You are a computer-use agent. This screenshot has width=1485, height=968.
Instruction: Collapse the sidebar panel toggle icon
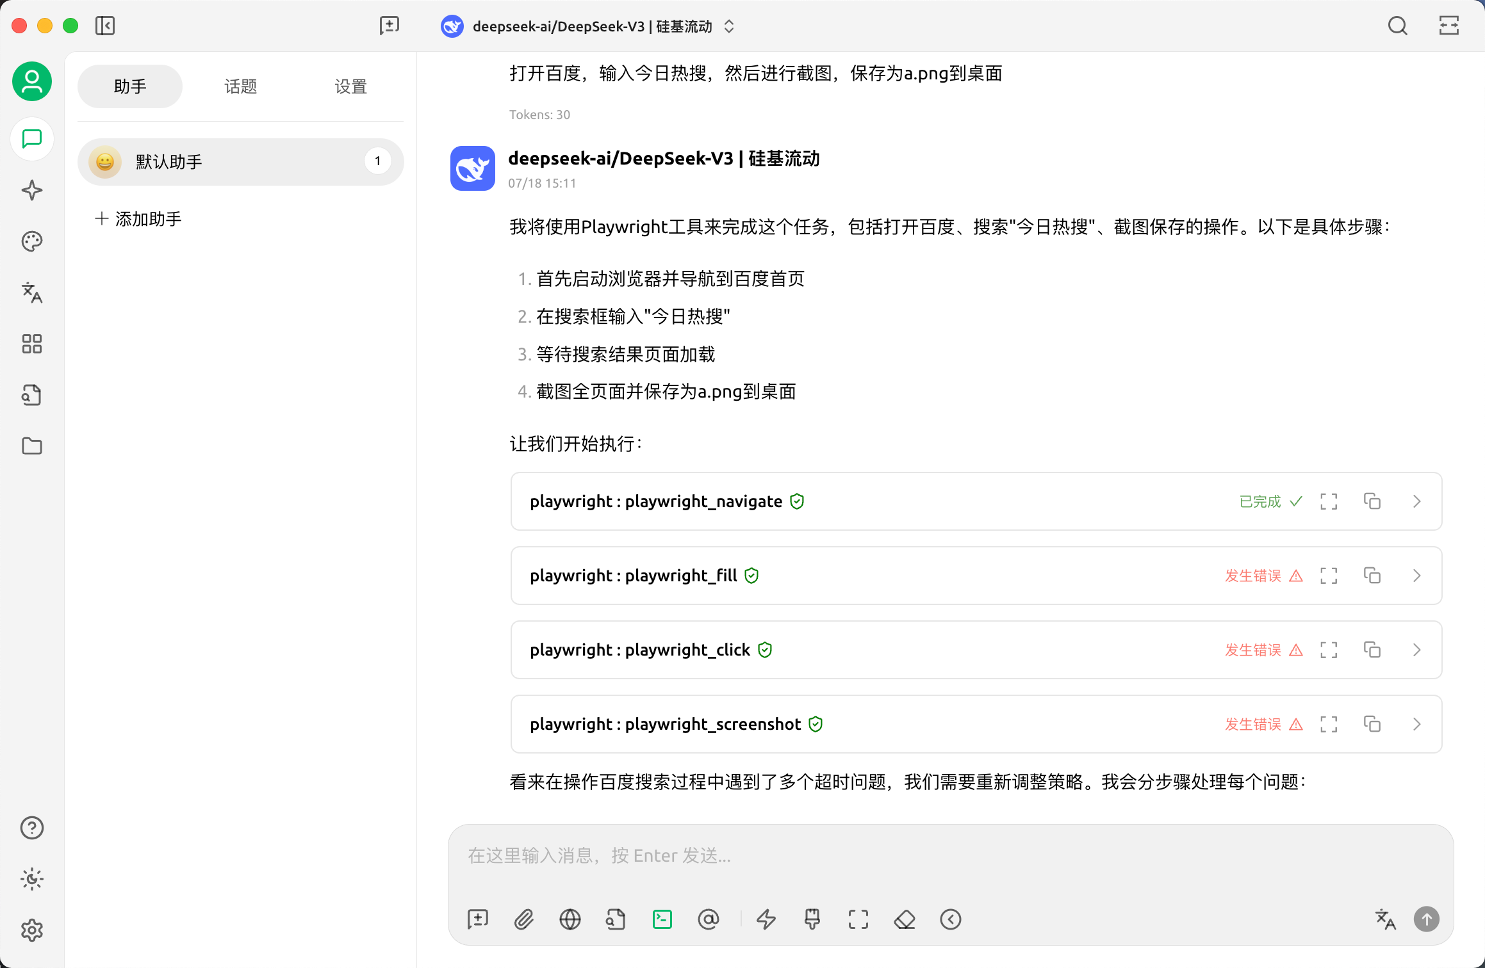pos(105,26)
